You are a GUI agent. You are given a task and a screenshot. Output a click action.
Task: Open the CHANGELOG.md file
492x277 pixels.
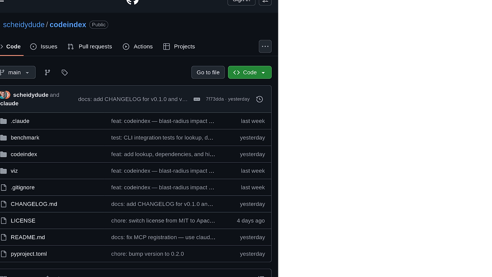click(x=34, y=204)
